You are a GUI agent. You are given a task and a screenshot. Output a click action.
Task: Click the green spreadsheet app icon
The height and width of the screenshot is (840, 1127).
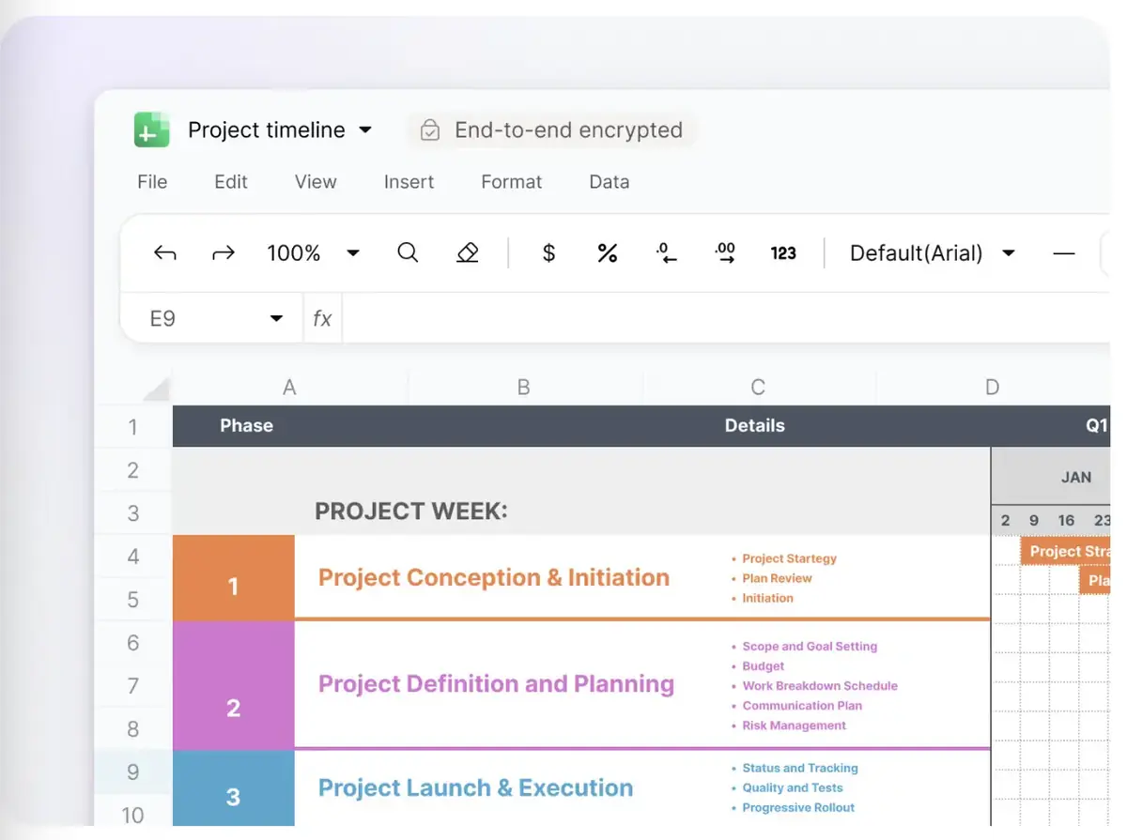(x=150, y=130)
